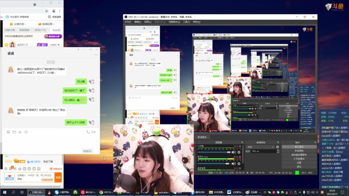Switch to OBS via taskbar button
Screen dimensions: 349x196
click(x=35, y=192)
